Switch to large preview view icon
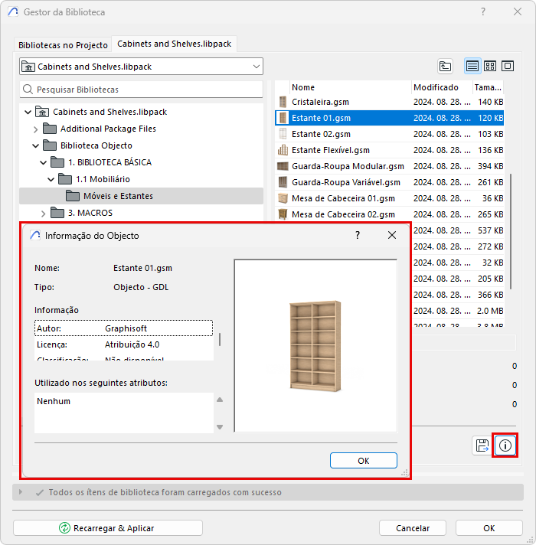Viewport: 536px width, 545px height. click(x=508, y=66)
